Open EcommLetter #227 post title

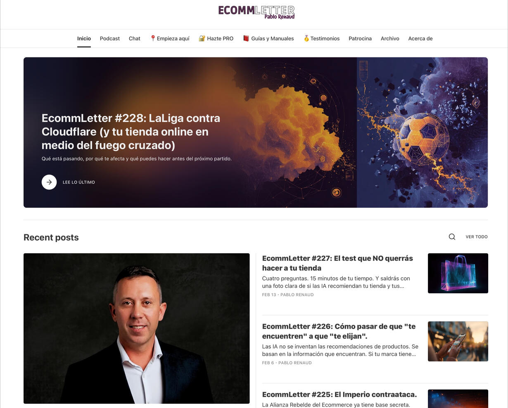tap(337, 263)
